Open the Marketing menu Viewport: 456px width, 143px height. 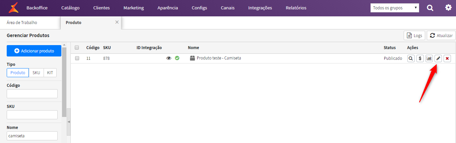pos(133,8)
